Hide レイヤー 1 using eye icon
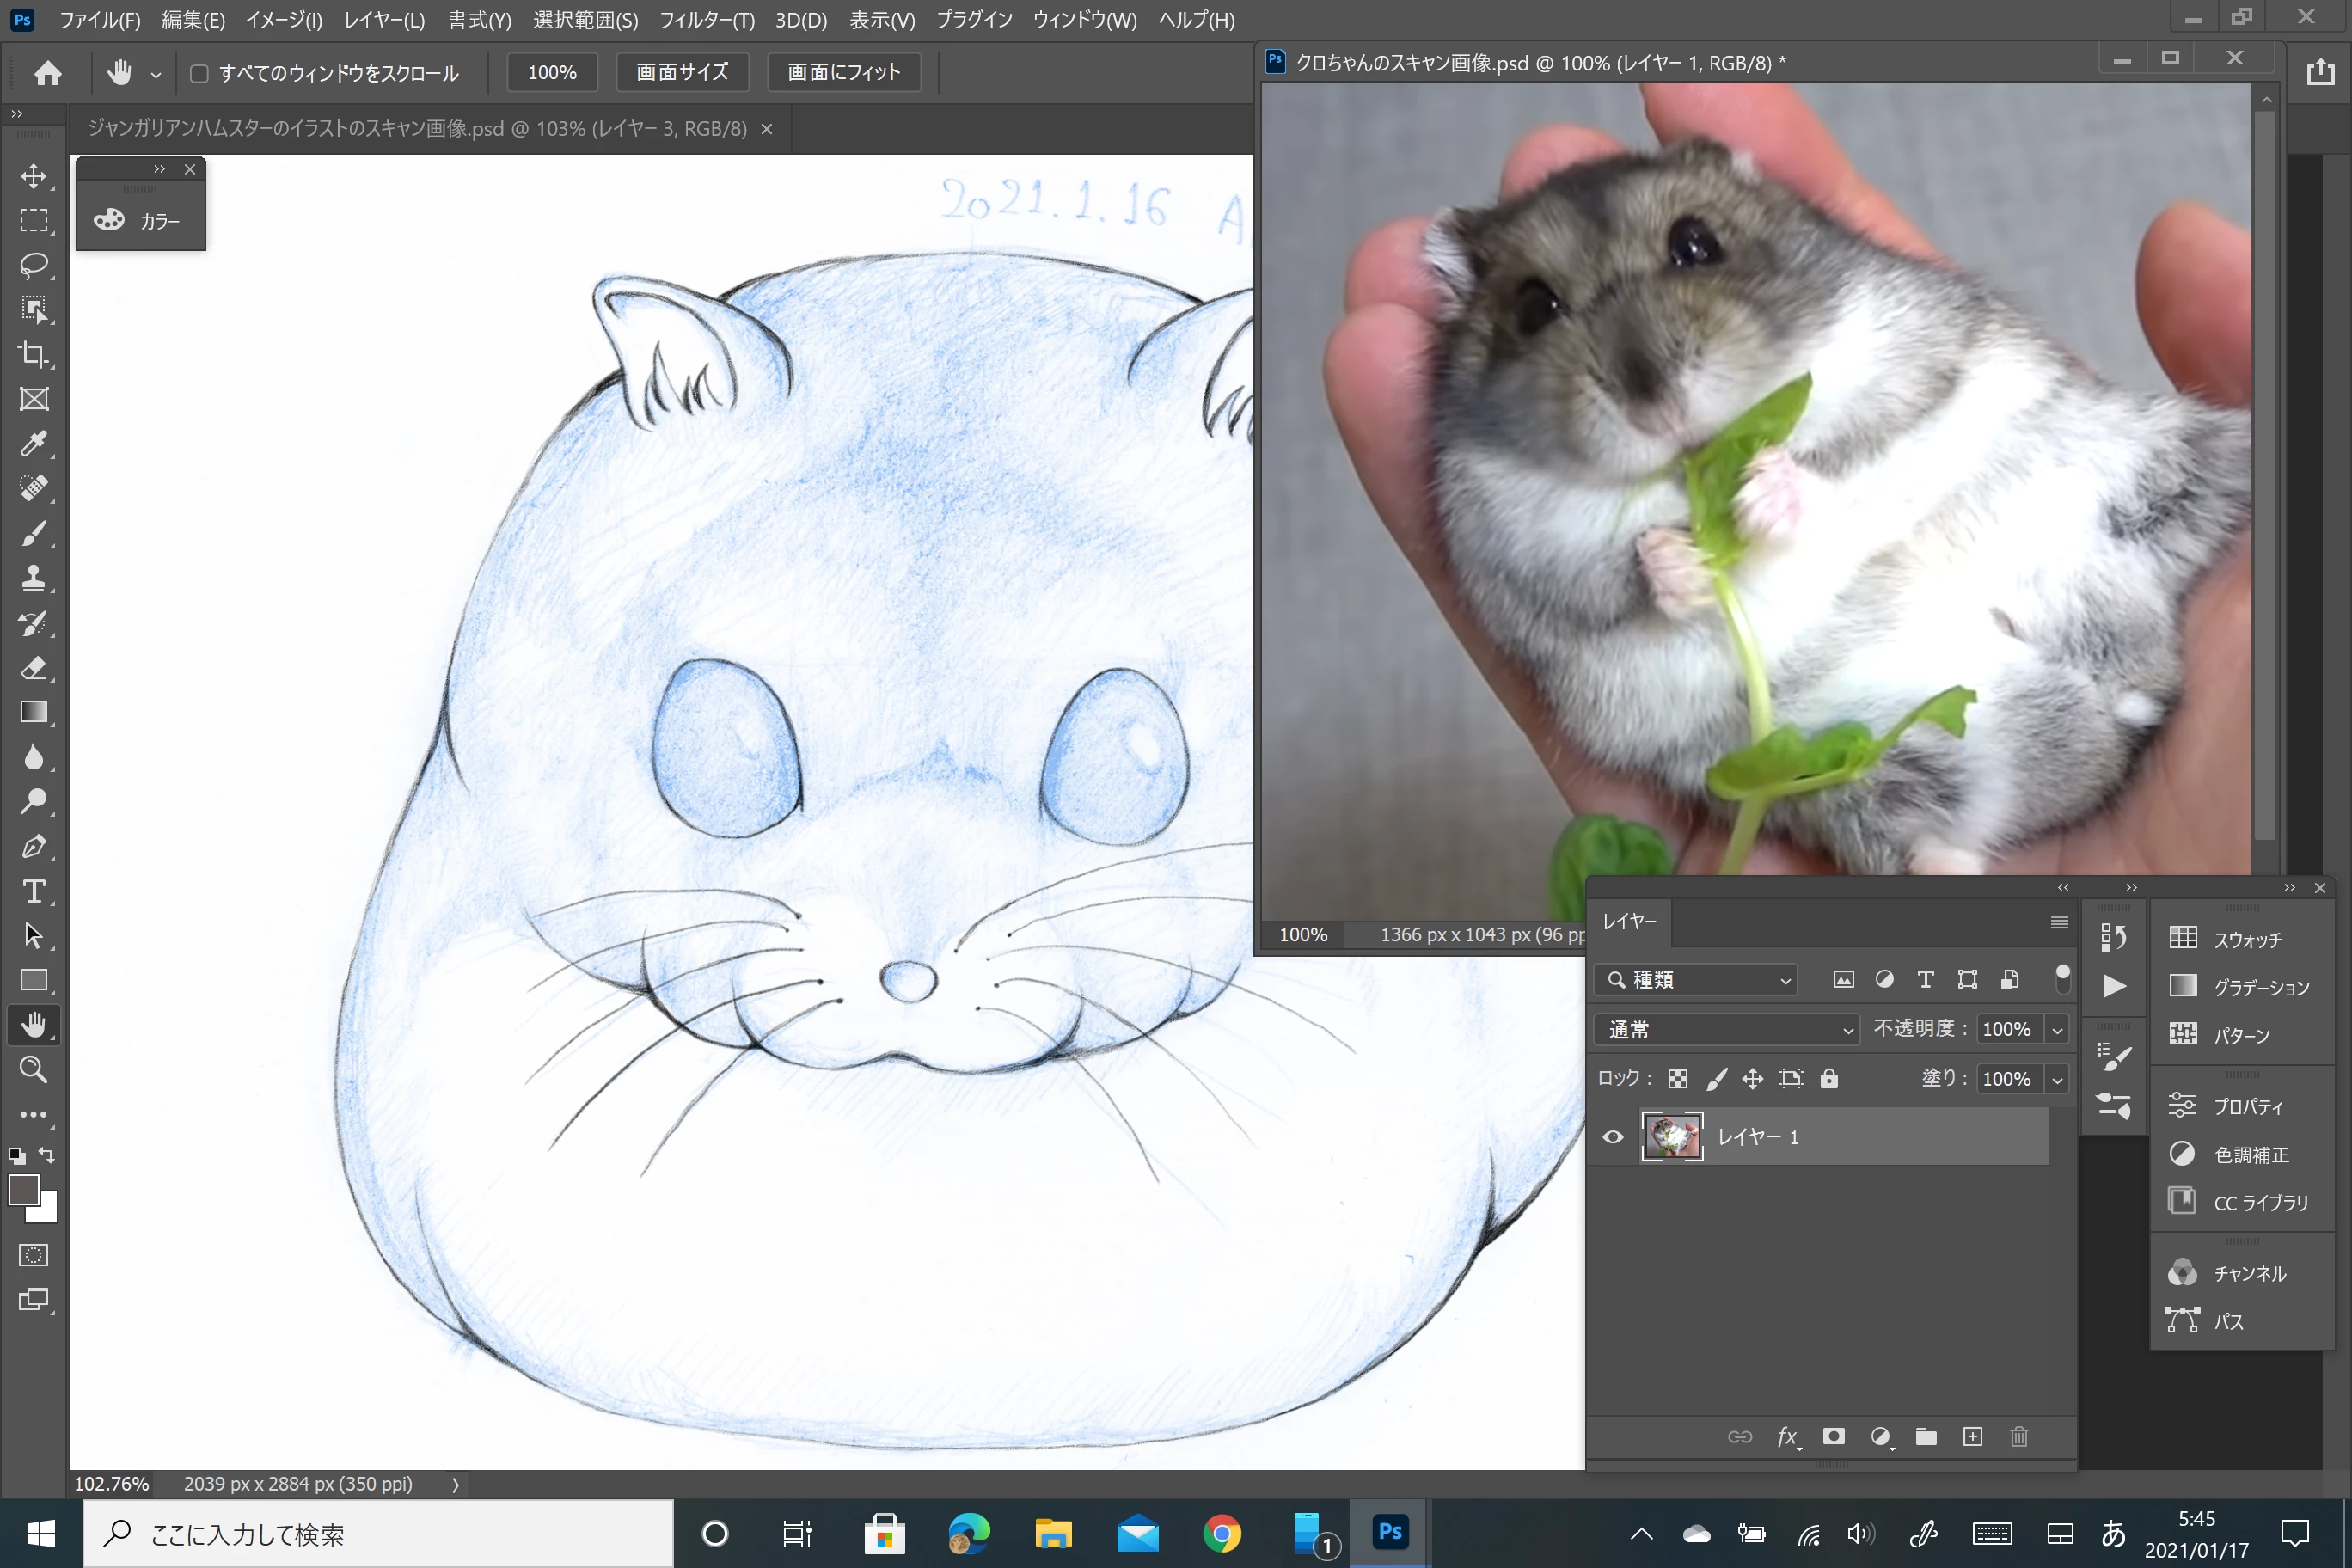The height and width of the screenshot is (1568, 2352). coord(1612,1137)
